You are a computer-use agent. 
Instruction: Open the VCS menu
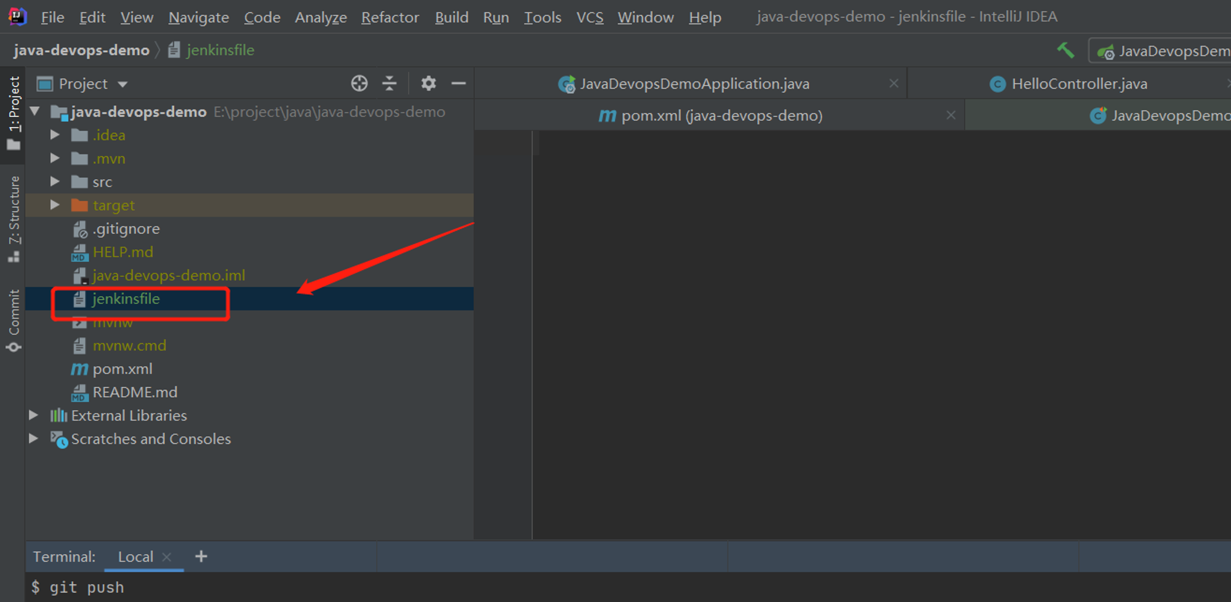click(590, 17)
